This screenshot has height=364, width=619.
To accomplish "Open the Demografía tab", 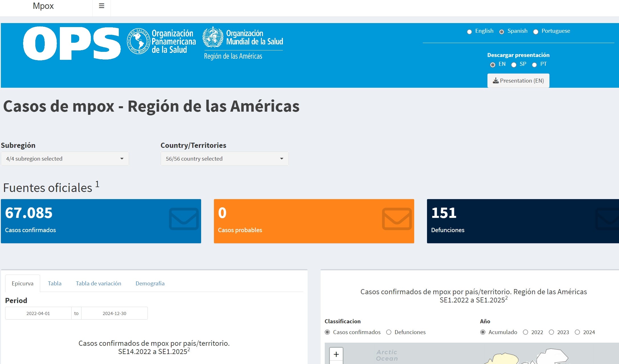I will pos(150,283).
